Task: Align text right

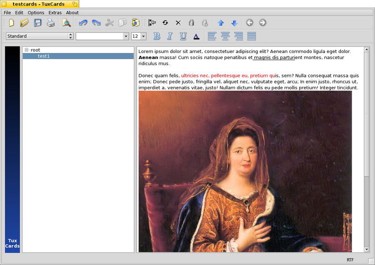Action: 239,36
